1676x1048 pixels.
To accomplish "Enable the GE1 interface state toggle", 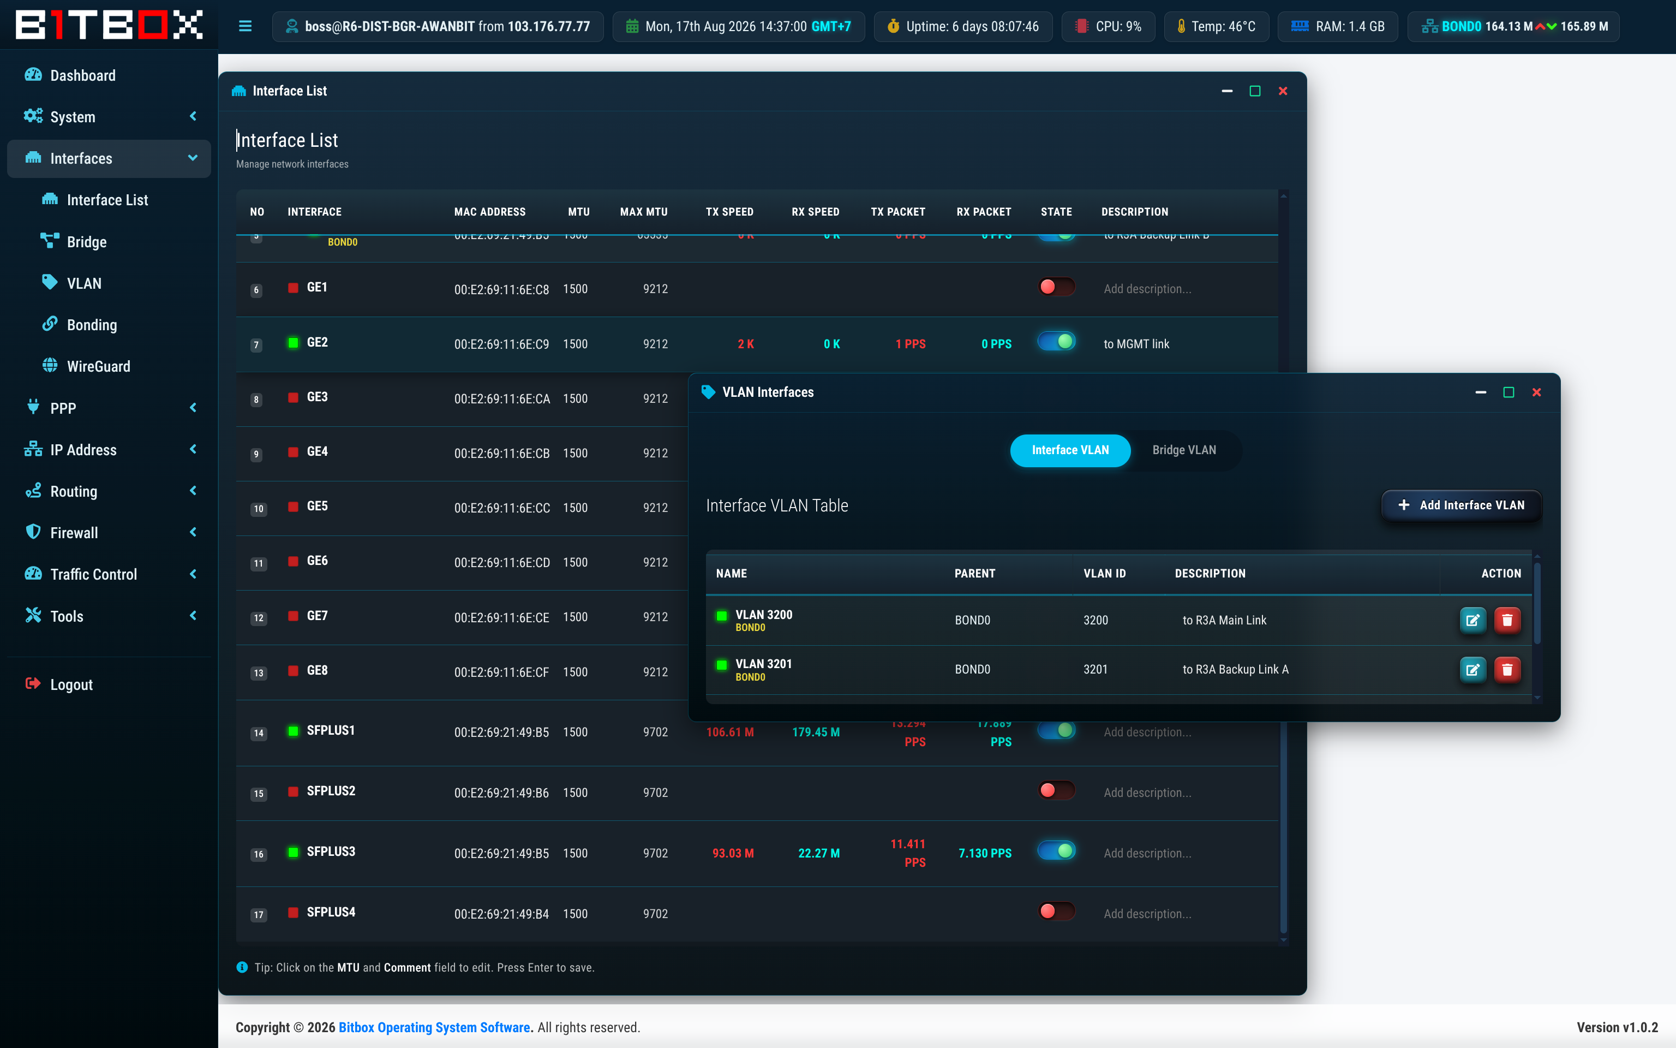I will (1056, 287).
